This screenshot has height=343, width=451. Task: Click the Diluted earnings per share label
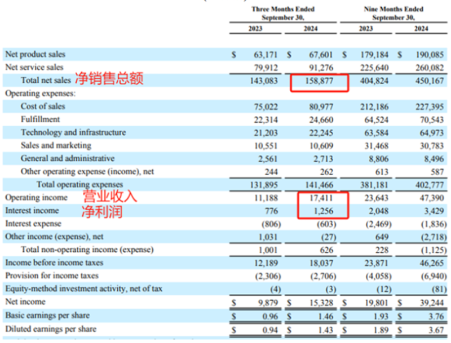(x=51, y=329)
